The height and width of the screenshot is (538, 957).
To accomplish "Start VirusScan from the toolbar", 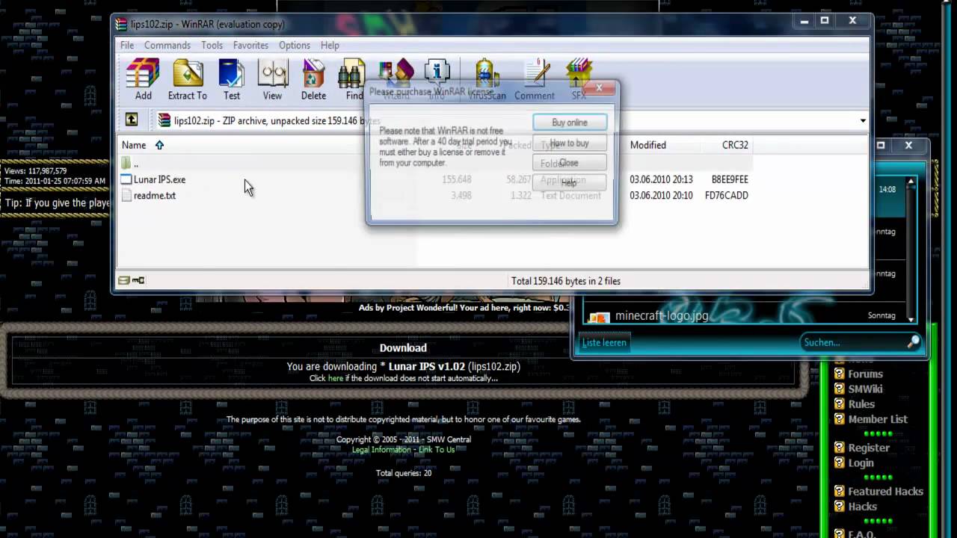I will pyautogui.click(x=487, y=80).
